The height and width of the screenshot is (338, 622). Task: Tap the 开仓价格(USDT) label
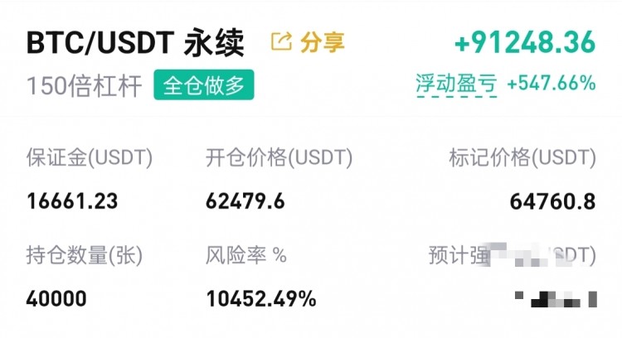coord(279,157)
